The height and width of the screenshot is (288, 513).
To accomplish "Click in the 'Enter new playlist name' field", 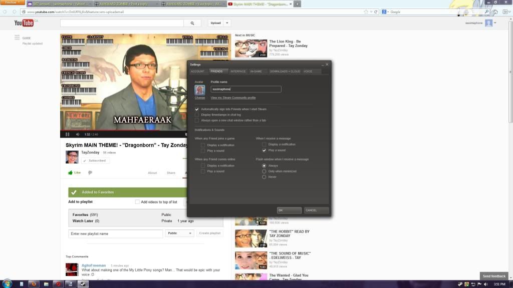I will tap(116, 233).
